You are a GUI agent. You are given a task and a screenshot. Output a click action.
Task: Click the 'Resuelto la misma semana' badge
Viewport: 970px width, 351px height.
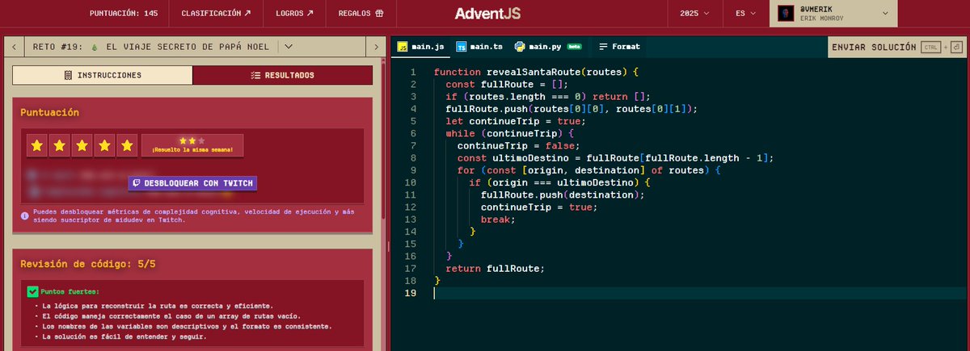point(192,145)
